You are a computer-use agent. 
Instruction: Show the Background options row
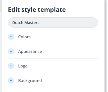click(53, 80)
